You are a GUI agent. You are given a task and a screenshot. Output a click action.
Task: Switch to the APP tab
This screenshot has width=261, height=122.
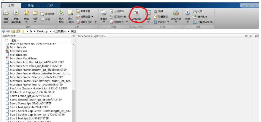coord(50,5)
